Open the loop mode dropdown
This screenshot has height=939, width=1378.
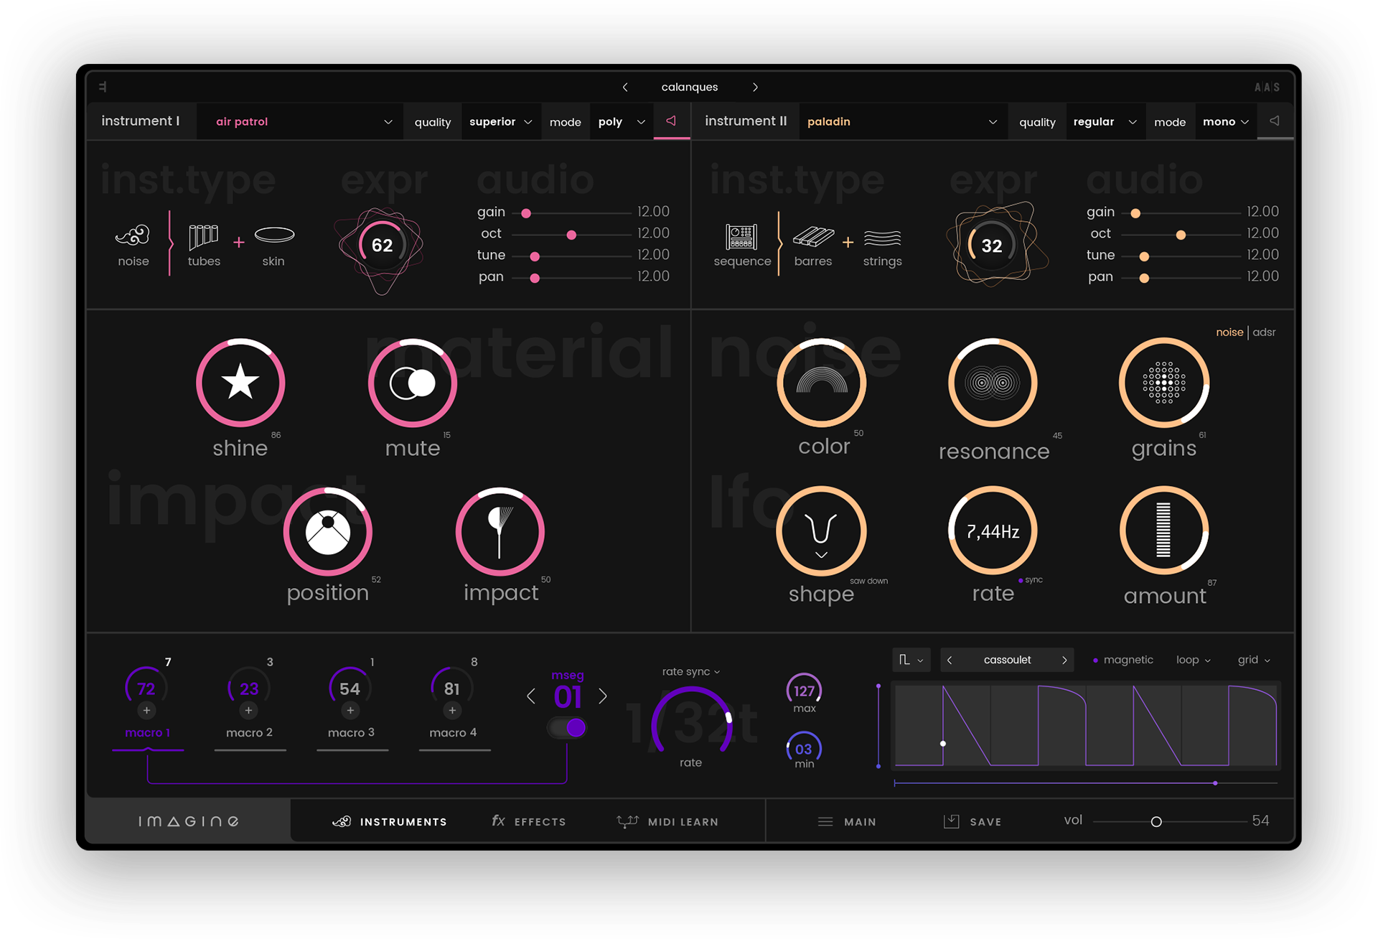coord(1193,660)
